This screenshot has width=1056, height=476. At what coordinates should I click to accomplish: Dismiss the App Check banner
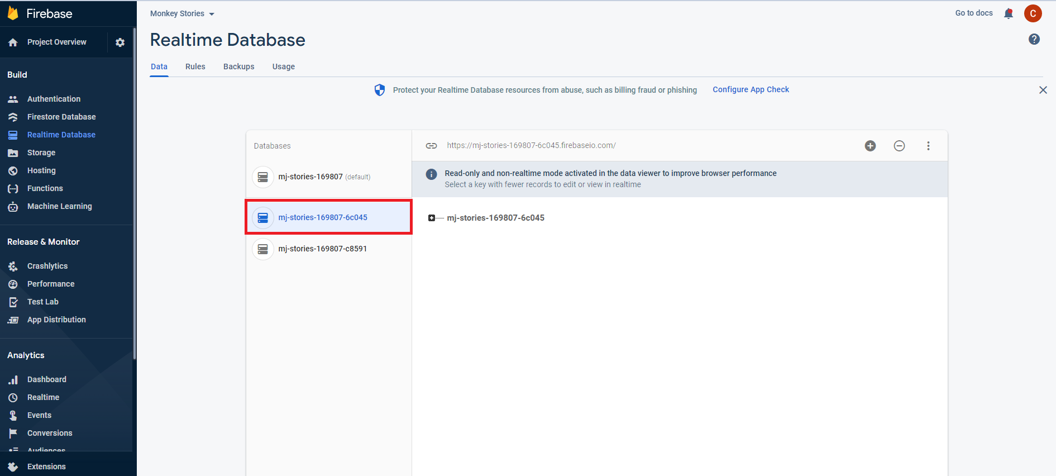1043,90
